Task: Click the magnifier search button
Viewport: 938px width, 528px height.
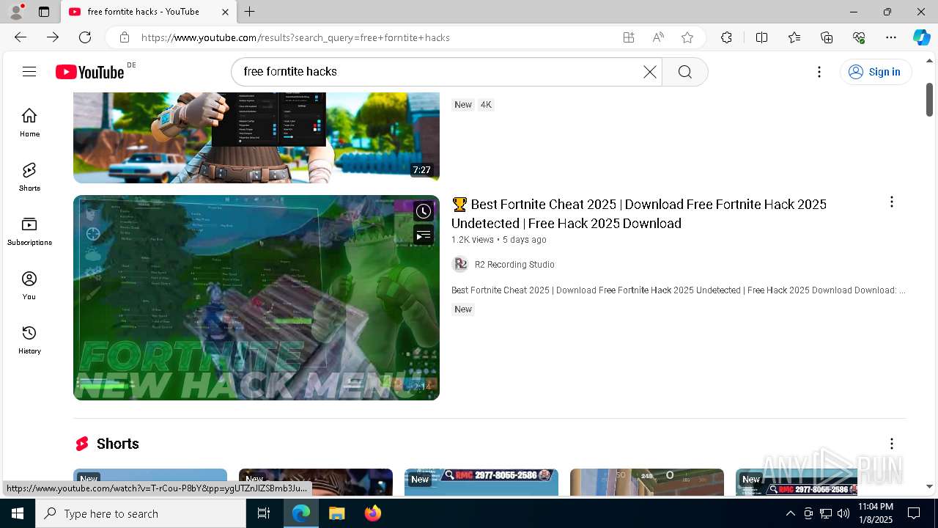Action: coord(684,71)
